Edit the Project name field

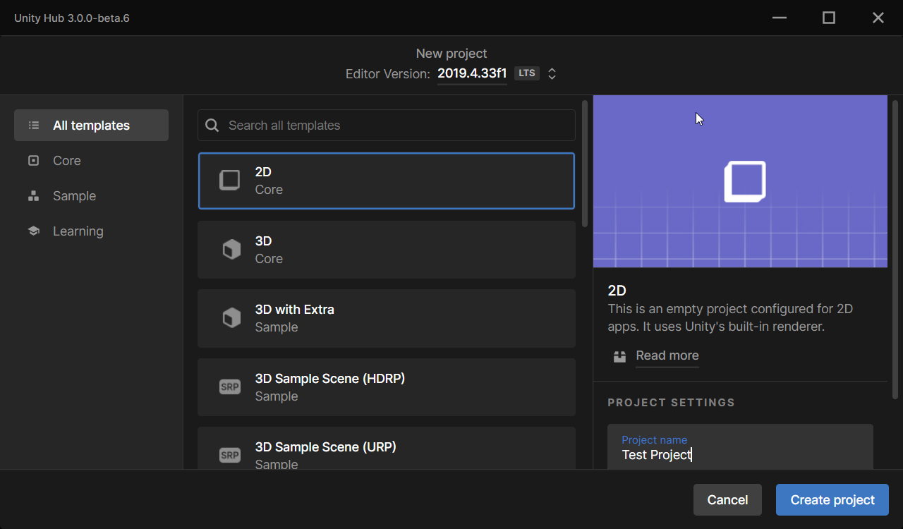[x=740, y=447]
